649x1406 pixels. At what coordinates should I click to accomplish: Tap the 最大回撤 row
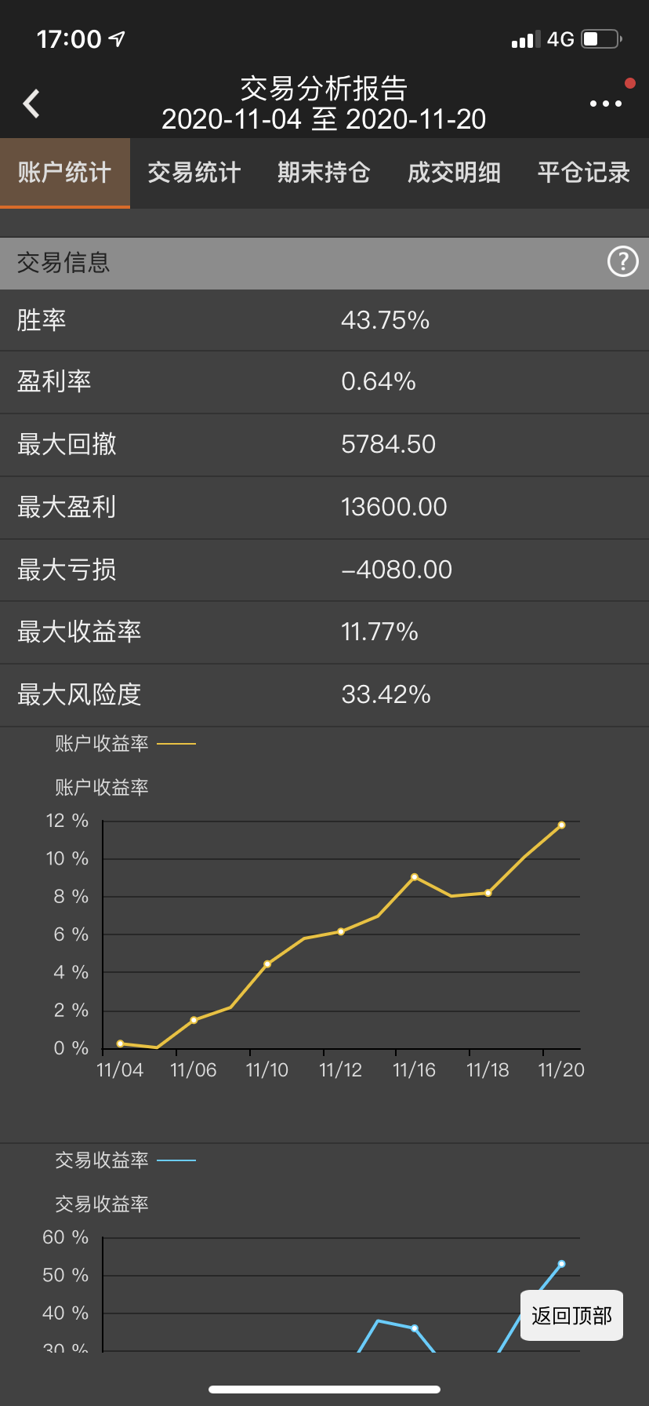(x=324, y=445)
